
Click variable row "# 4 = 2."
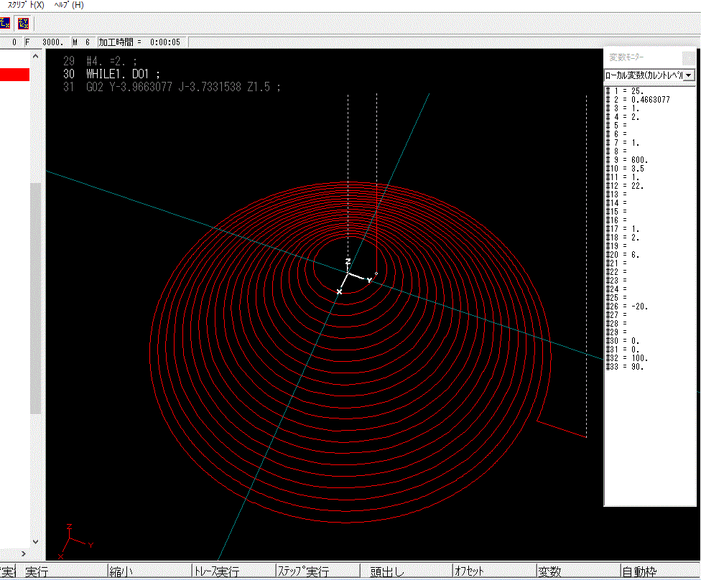tap(623, 117)
